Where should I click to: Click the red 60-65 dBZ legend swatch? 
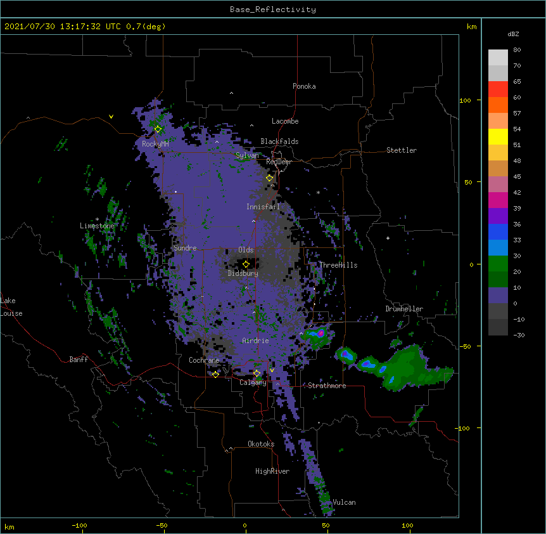click(x=498, y=89)
